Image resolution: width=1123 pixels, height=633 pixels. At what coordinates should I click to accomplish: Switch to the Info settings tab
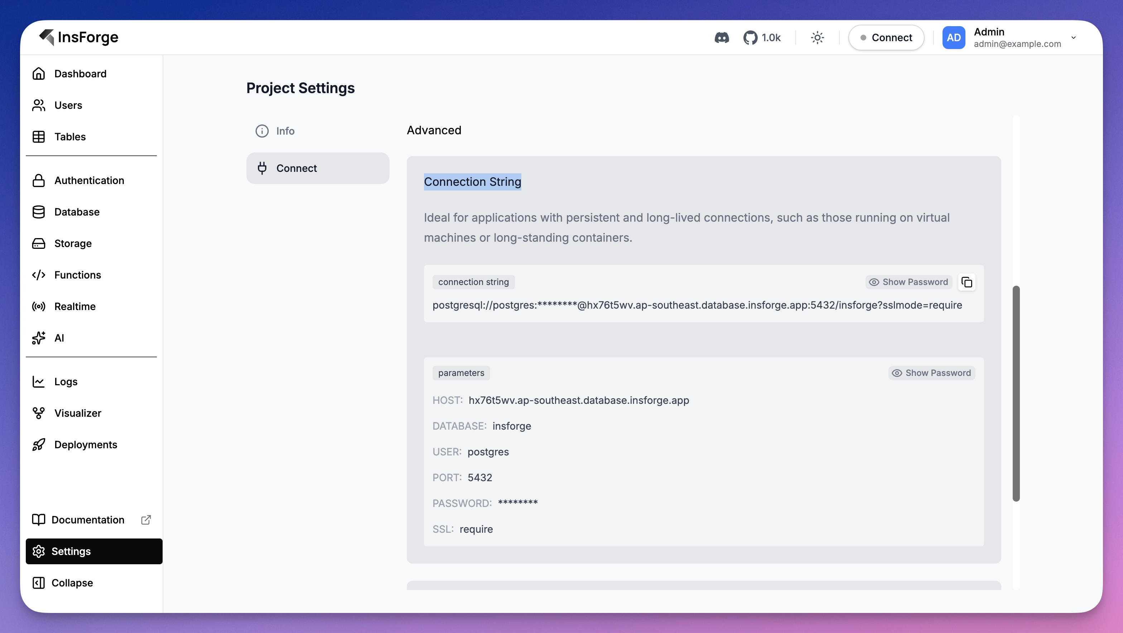285,131
